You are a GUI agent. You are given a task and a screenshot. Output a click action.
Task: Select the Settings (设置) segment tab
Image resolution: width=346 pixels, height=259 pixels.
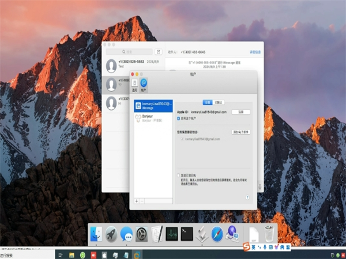pos(208,102)
